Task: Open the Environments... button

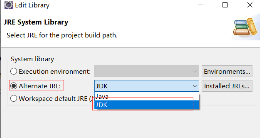Action: tap(227, 71)
